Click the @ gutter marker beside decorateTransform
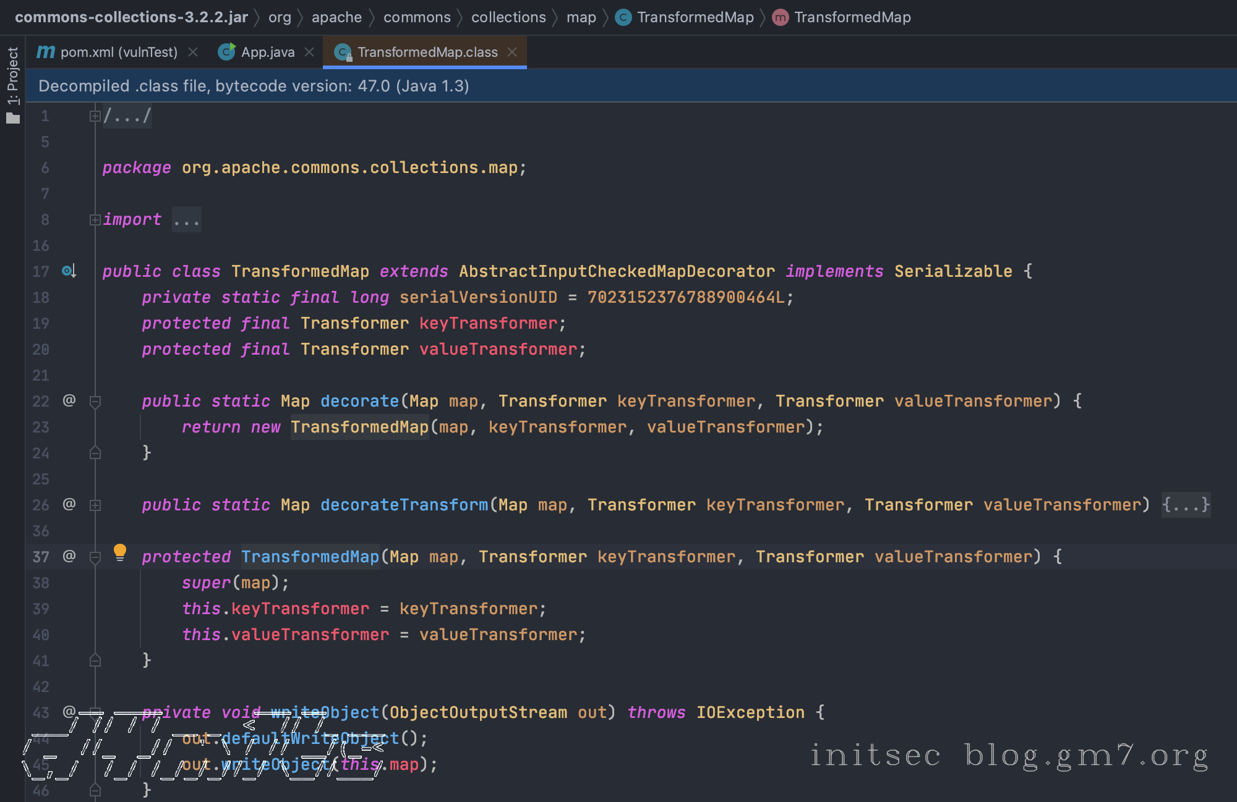Viewport: 1237px width, 802px height. point(69,504)
